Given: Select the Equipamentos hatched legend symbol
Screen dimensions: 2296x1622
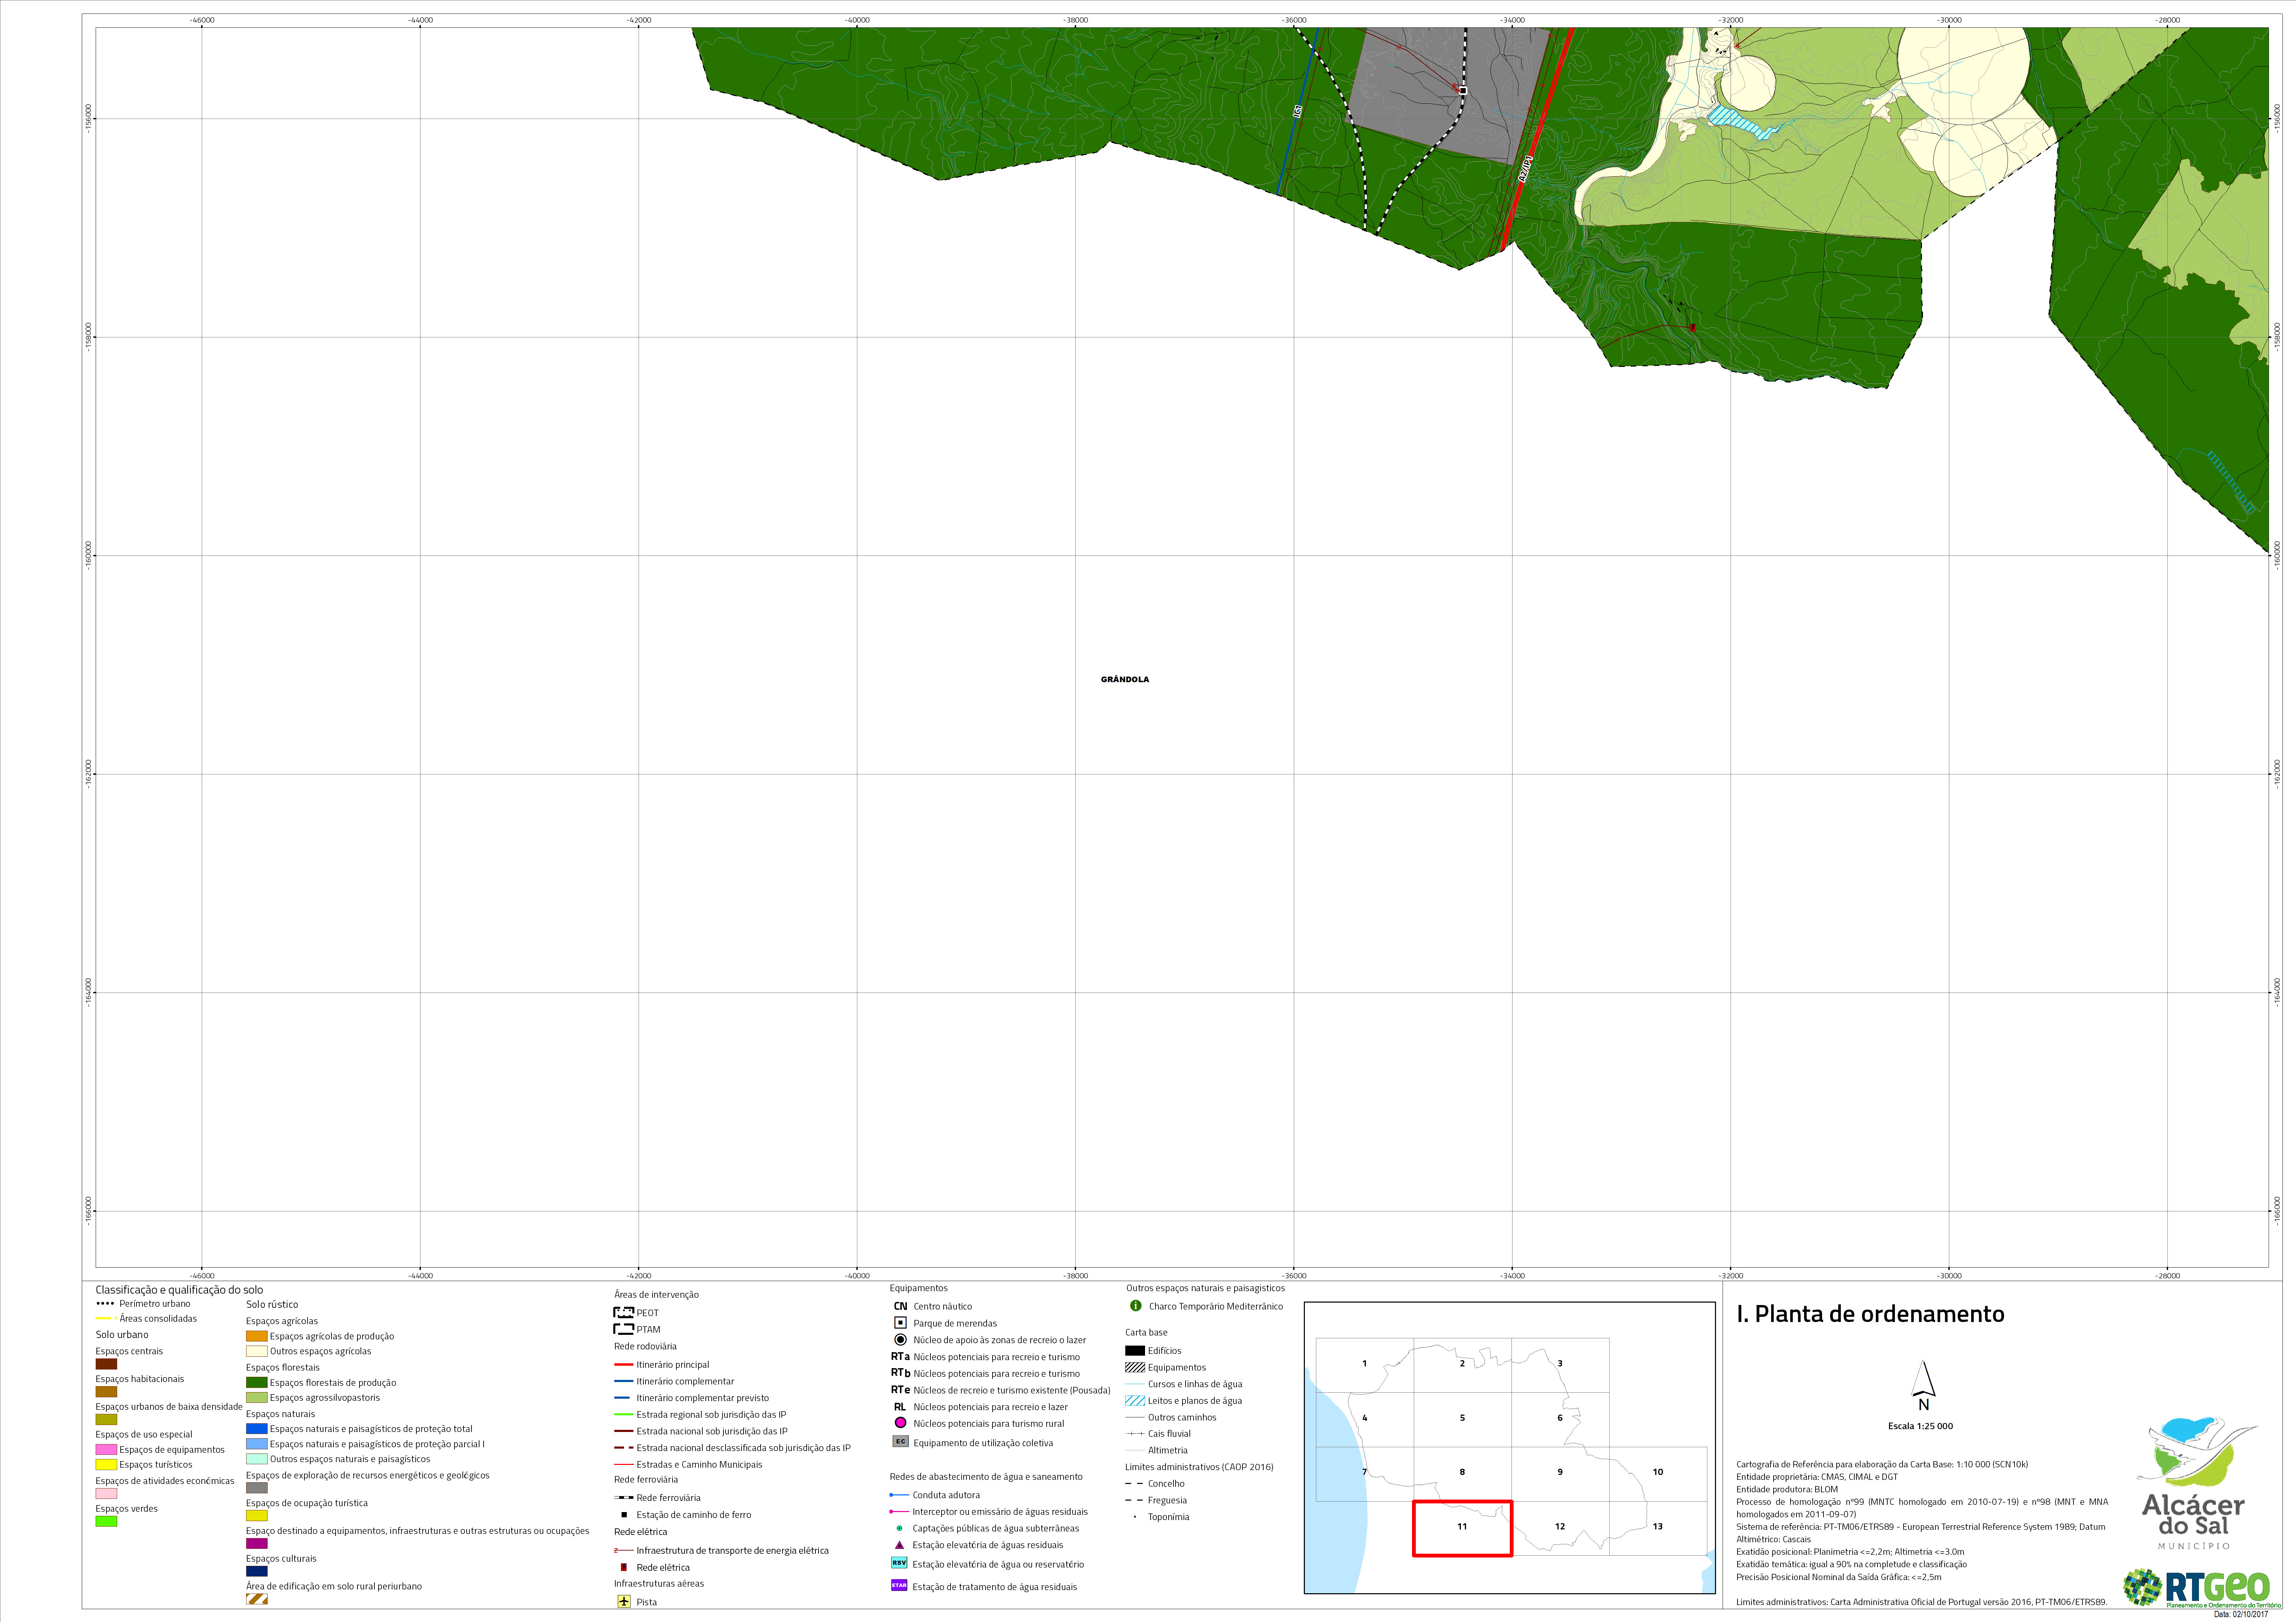Looking at the screenshot, I should coord(1135,1368).
